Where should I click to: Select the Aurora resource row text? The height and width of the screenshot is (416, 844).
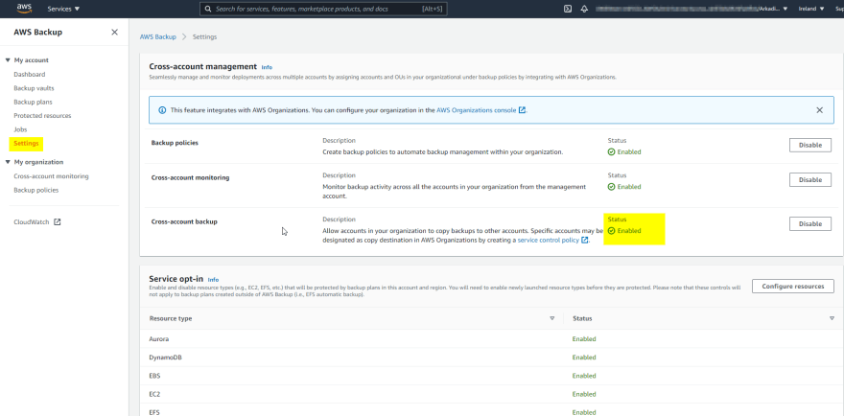(157, 339)
